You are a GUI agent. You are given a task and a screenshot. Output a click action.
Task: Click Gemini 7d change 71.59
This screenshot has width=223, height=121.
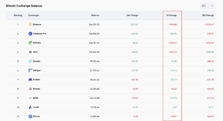click(174, 61)
